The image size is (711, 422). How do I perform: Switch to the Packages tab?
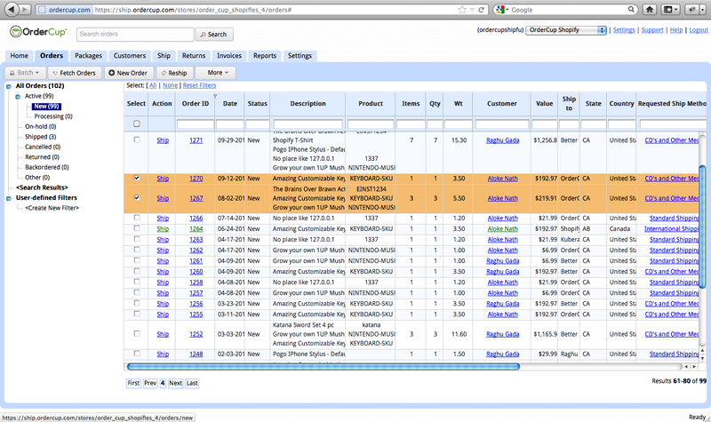point(88,56)
